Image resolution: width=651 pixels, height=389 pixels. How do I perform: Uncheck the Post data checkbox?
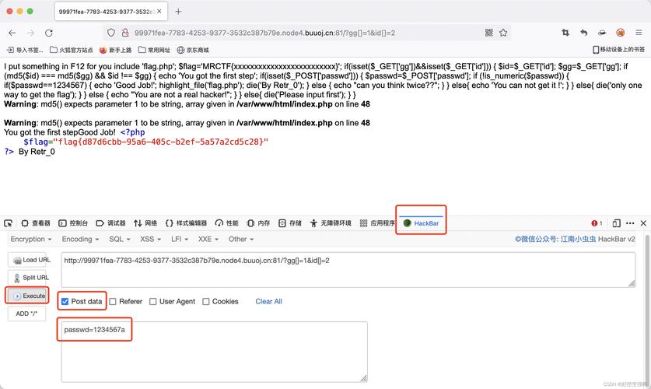pos(65,301)
